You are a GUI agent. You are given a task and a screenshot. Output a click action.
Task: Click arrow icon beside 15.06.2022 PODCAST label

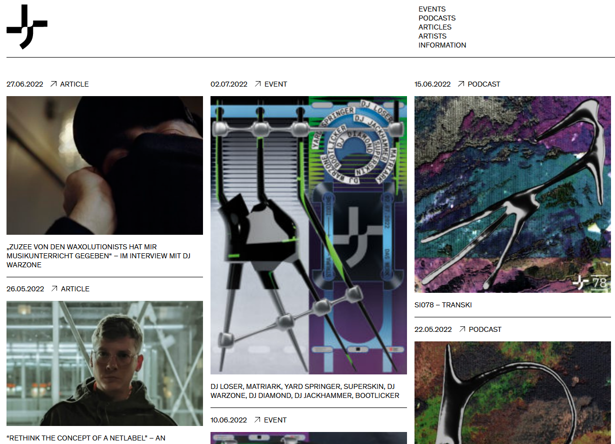[x=461, y=84]
